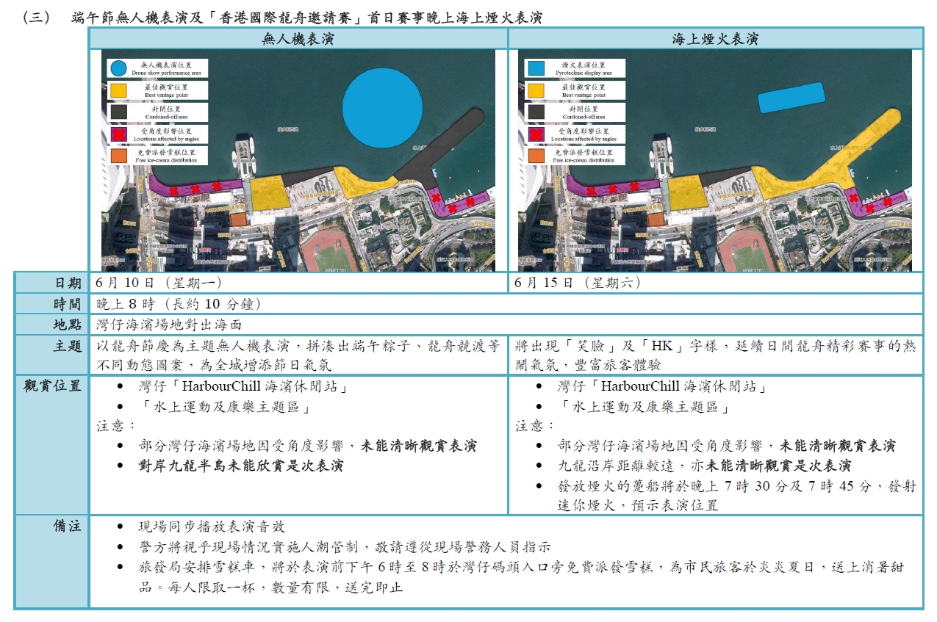Click the yellow best vantage point icon in the left legend
The height and width of the screenshot is (622, 937).
(118, 90)
